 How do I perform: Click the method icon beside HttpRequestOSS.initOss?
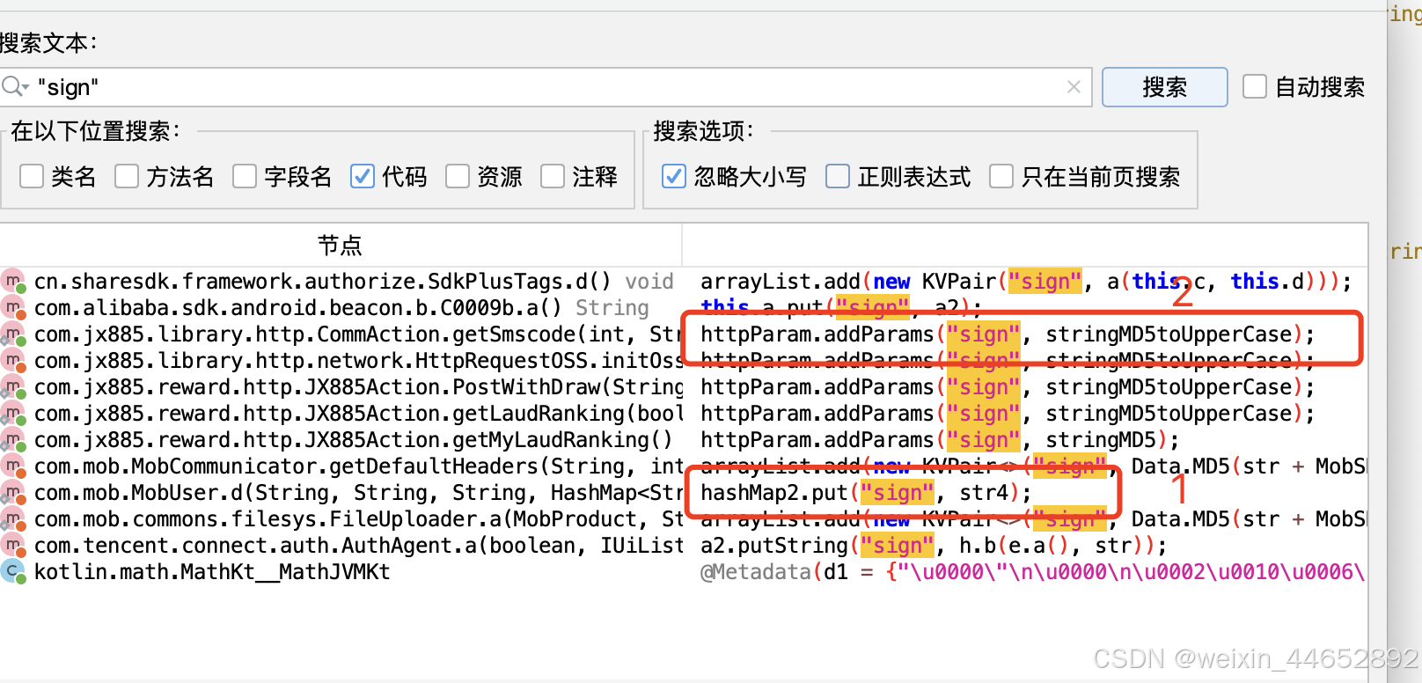[x=13, y=361]
